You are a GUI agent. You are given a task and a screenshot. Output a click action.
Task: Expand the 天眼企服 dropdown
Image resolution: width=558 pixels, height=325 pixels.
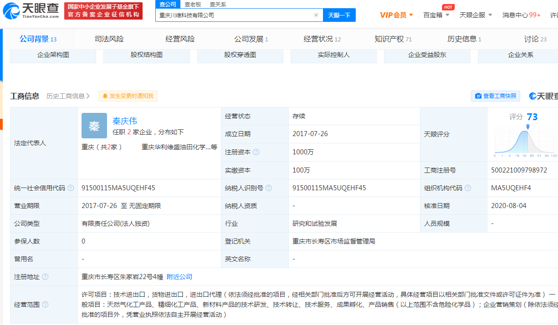[x=476, y=15]
